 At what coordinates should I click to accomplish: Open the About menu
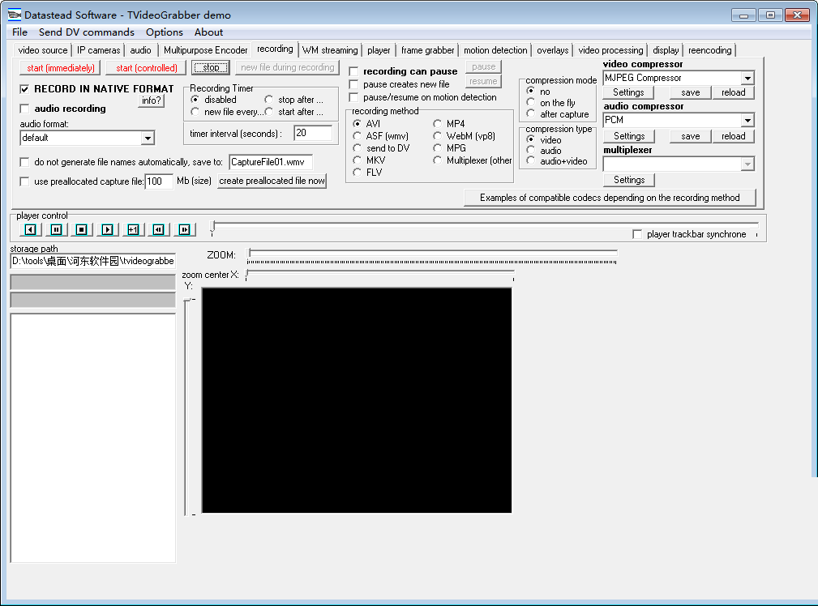click(208, 32)
